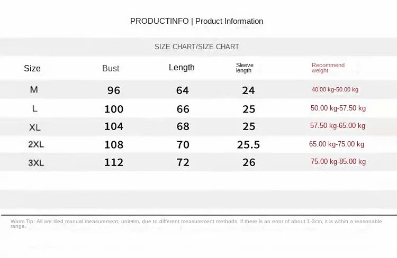Select the L size row label
Viewport: 397px width, 258px height.
[34, 108]
